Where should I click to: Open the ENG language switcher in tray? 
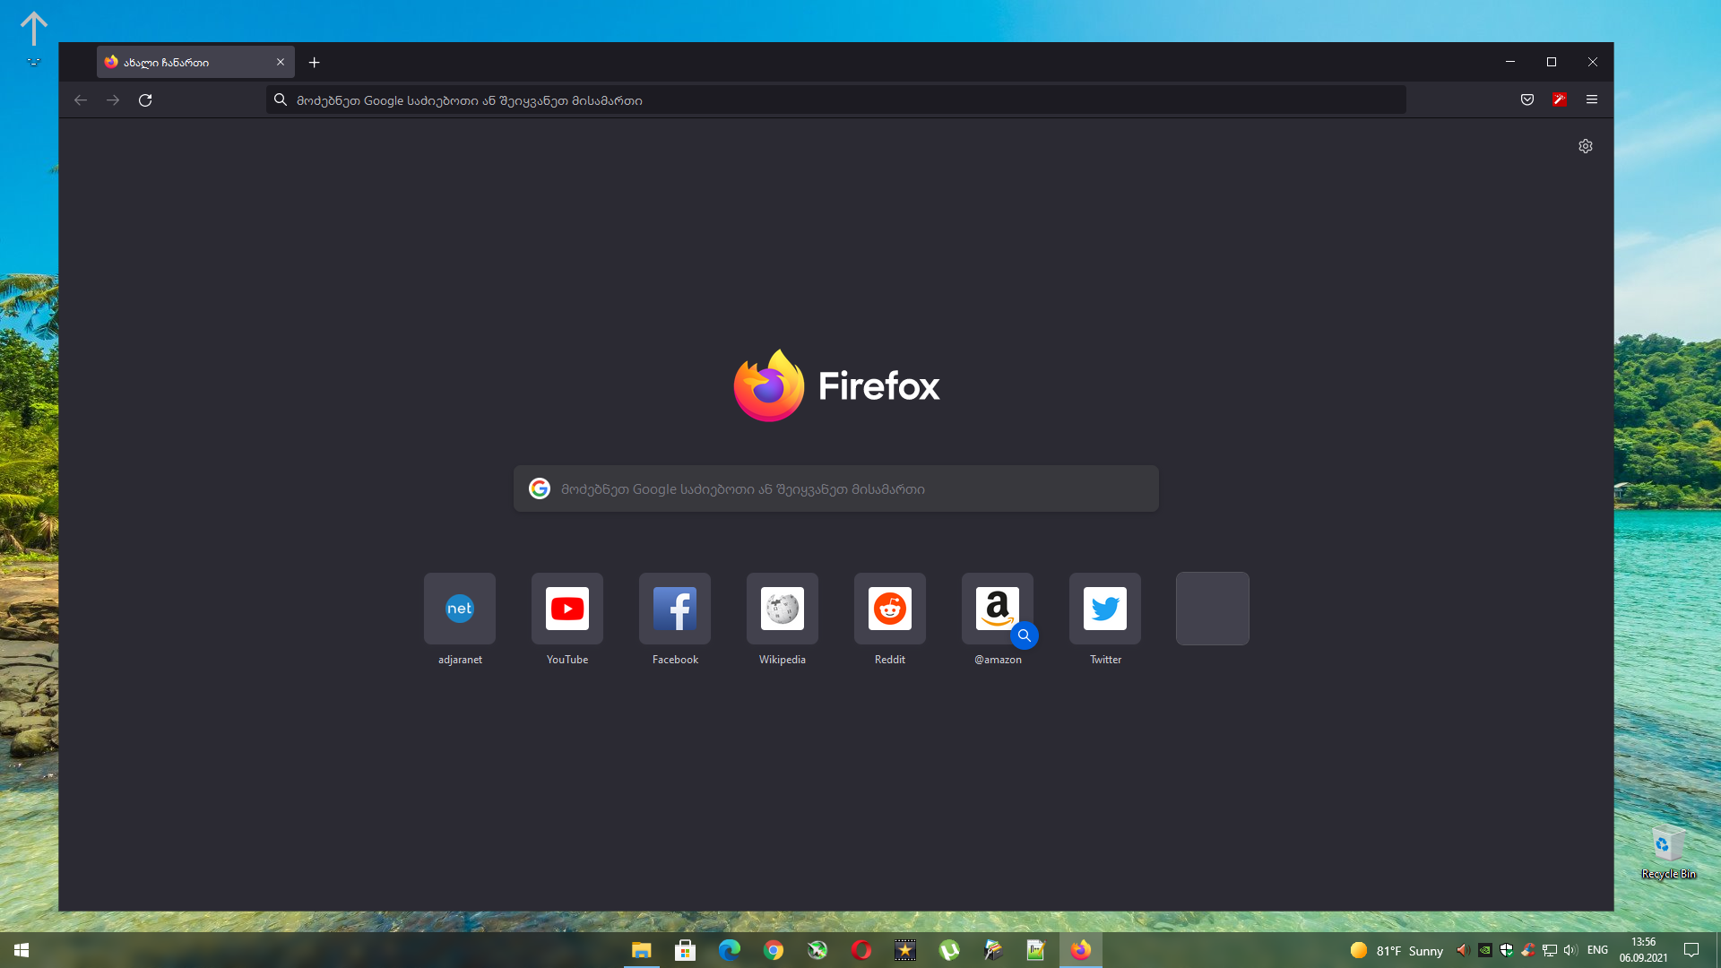pos(1597,950)
